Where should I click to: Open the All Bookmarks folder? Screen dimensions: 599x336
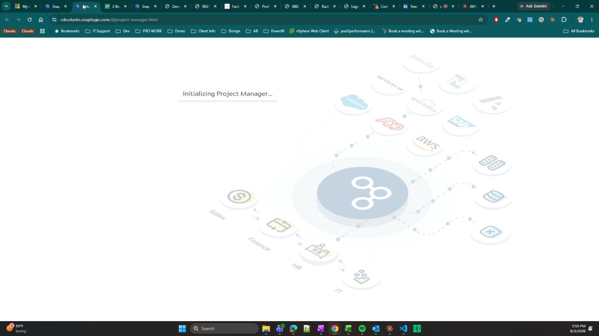[x=579, y=31]
